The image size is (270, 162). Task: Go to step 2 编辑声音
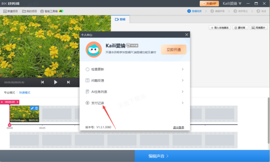point(217,11)
